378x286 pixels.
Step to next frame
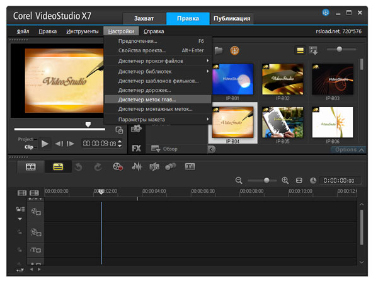coord(71,144)
